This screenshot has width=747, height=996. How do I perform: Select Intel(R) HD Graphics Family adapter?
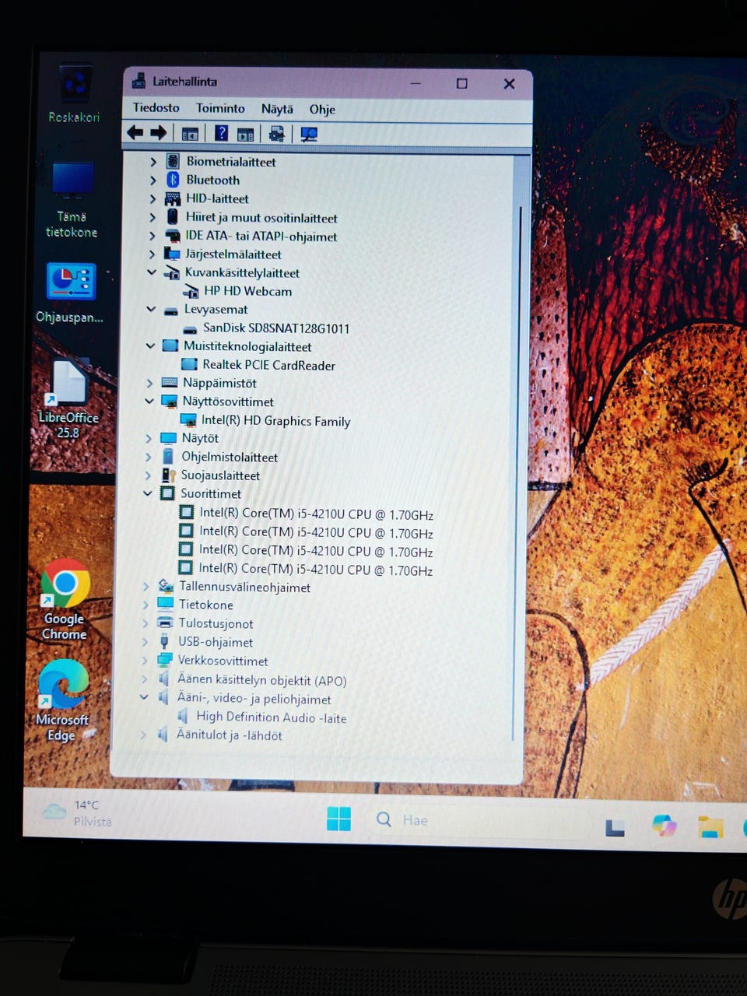pos(275,421)
